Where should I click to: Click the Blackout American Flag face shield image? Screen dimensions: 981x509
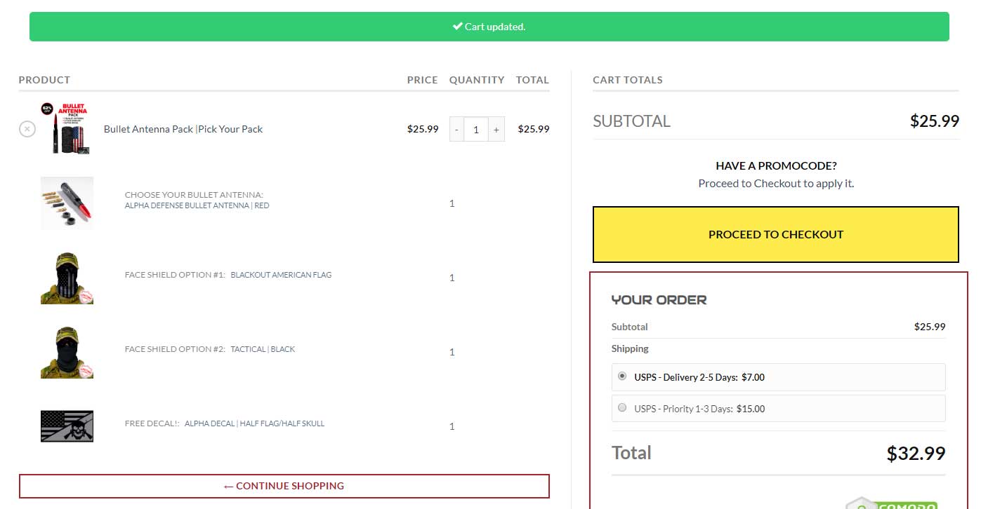pyautogui.click(x=67, y=278)
